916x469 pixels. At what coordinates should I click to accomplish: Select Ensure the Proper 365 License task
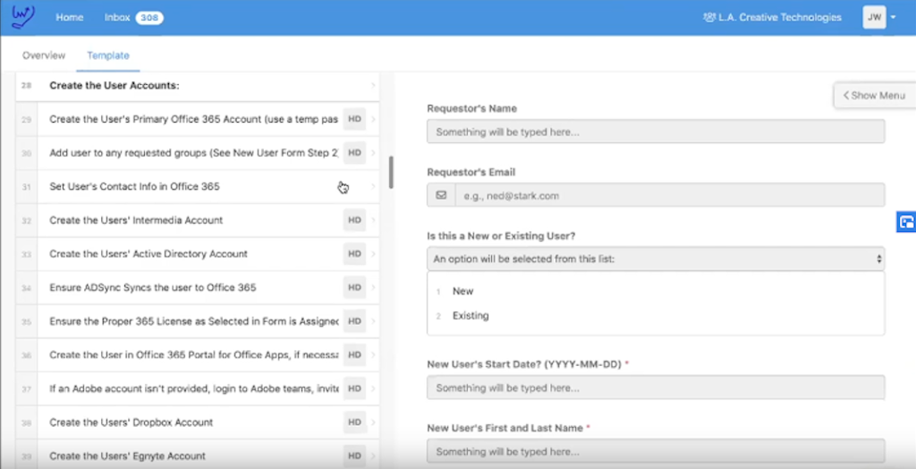198,321
